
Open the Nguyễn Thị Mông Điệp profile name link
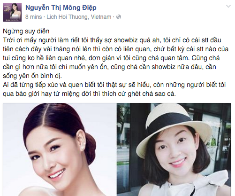pos(61,8)
